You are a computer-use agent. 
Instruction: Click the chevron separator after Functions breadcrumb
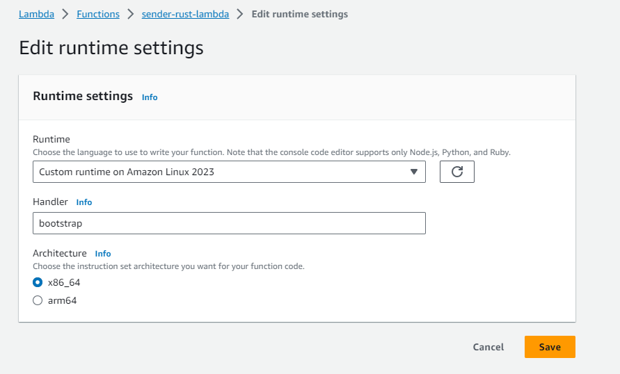click(x=131, y=14)
